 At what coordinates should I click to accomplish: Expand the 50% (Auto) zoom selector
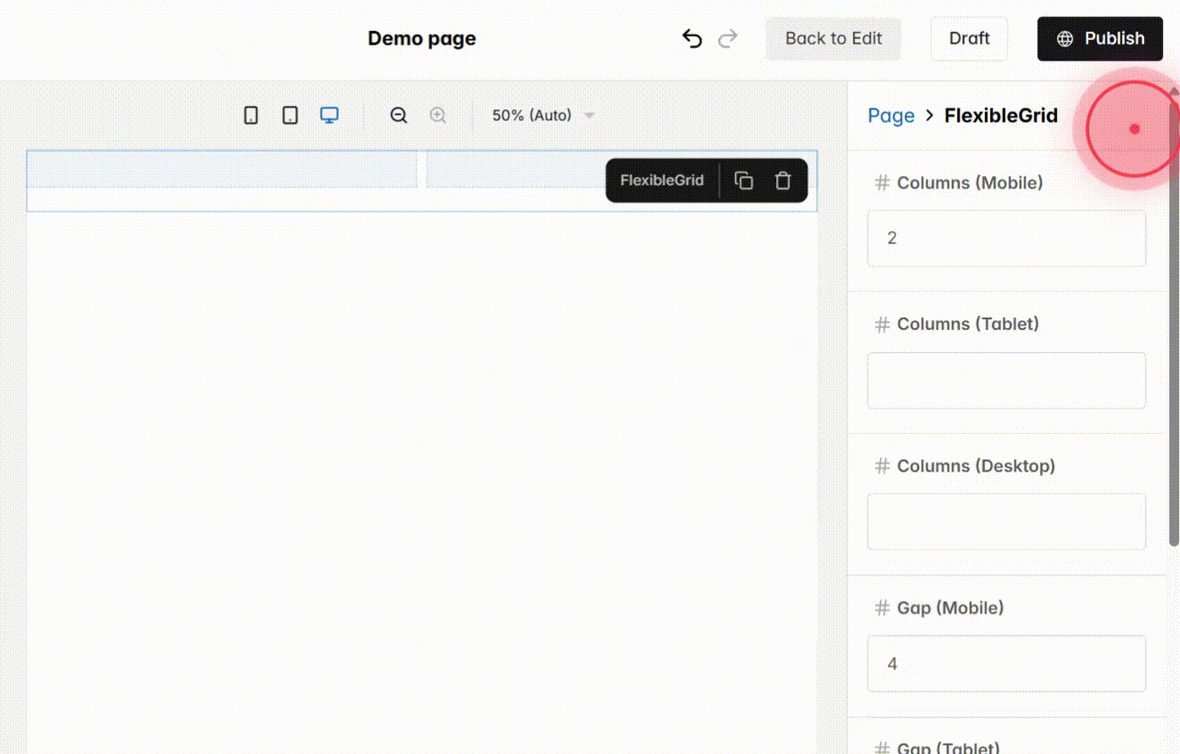541,115
